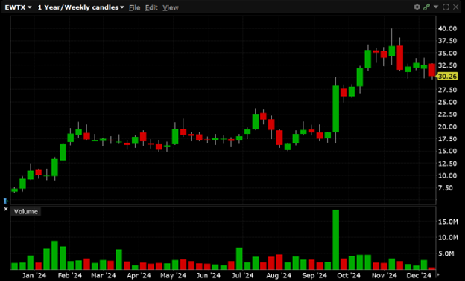Click the Volume study label

[x=26, y=211]
